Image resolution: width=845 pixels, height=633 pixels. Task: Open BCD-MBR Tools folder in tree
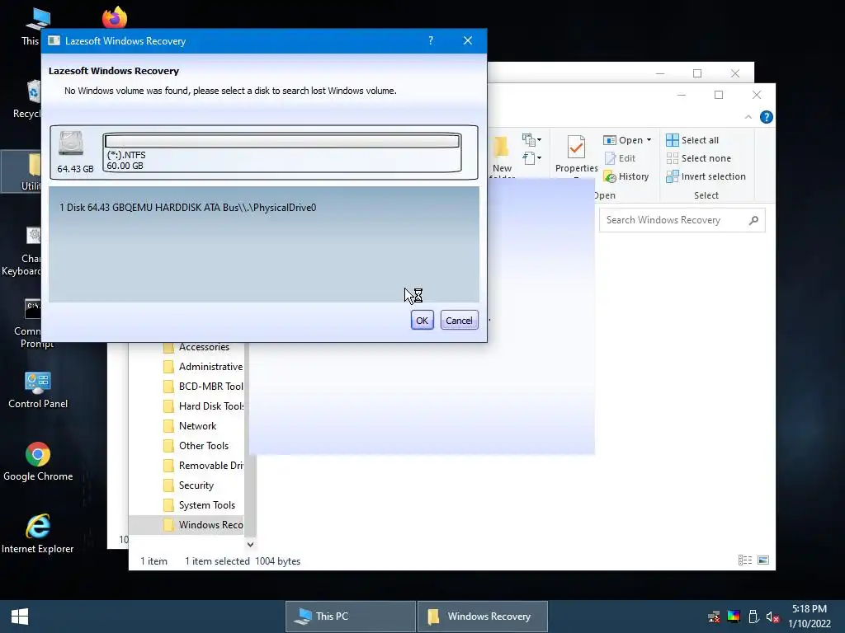click(203, 387)
